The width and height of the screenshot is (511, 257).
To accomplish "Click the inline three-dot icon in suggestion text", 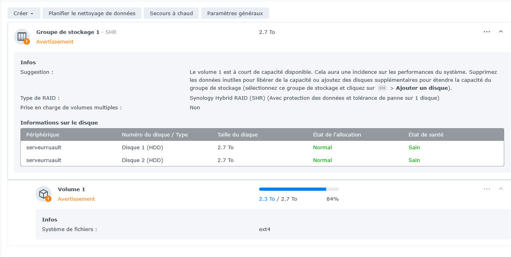I will (x=382, y=88).
